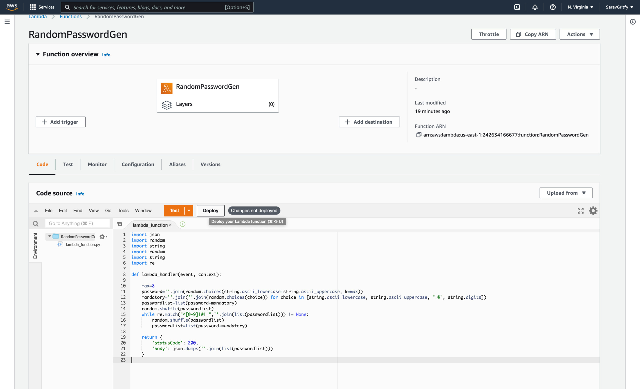The image size is (640, 389).
Task: Open the Environment side panel tab
Action: (35, 246)
